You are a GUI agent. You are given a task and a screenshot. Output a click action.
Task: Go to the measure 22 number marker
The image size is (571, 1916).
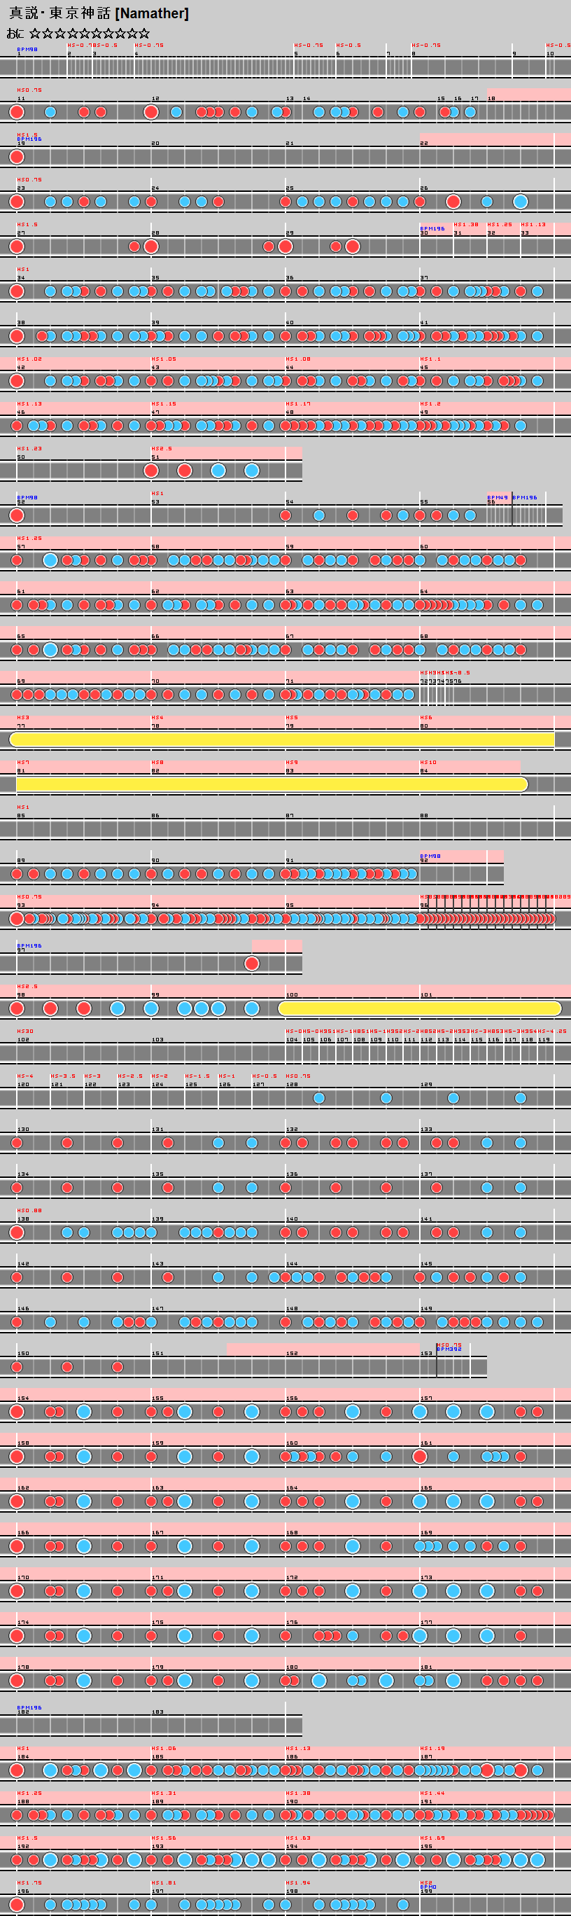pos(424,143)
